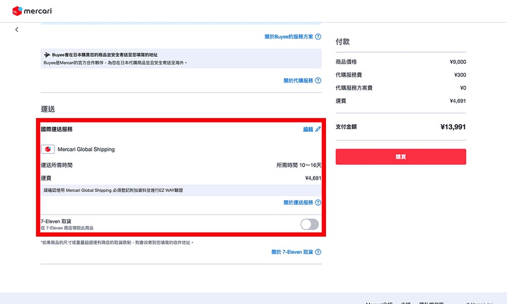Click the 商品價格 value ¥9,000
Viewport: 507px width, 304px height.
tap(458, 62)
